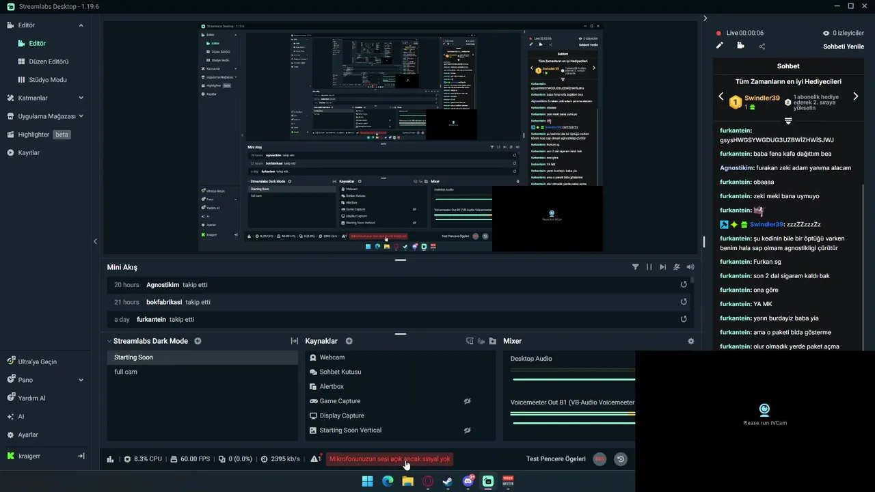Expand the gift leaderboard down arrow
Screen dimensions: 875x492
point(788,121)
